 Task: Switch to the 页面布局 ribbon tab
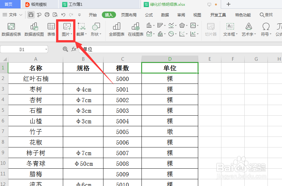pyautogui.click(x=129, y=15)
